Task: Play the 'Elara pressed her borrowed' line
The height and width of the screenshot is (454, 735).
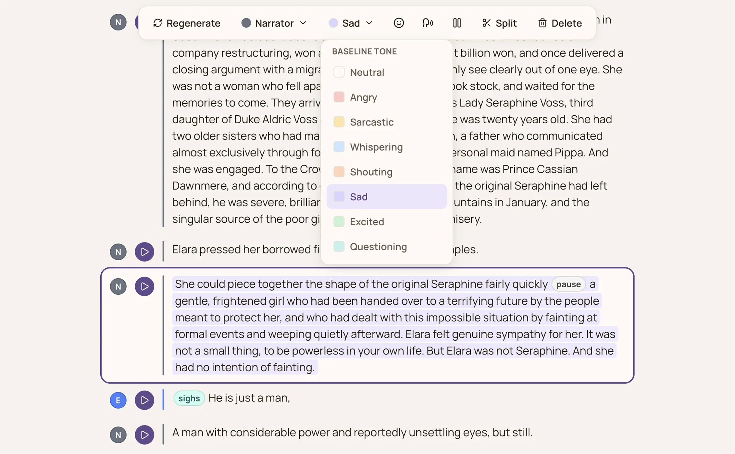Action: (x=144, y=252)
